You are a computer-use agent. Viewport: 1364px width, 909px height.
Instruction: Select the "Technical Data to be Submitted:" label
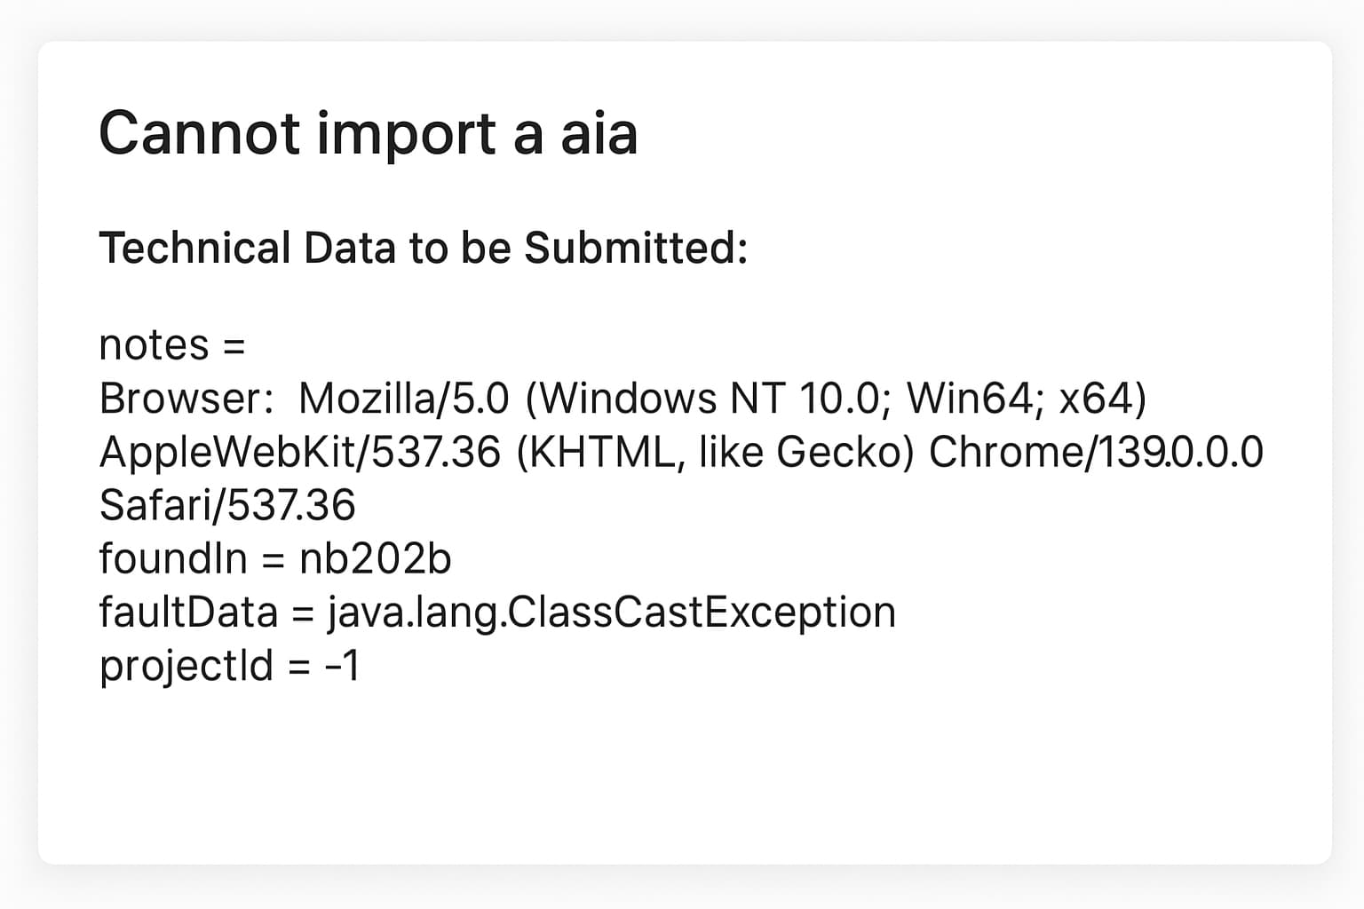(x=423, y=248)
